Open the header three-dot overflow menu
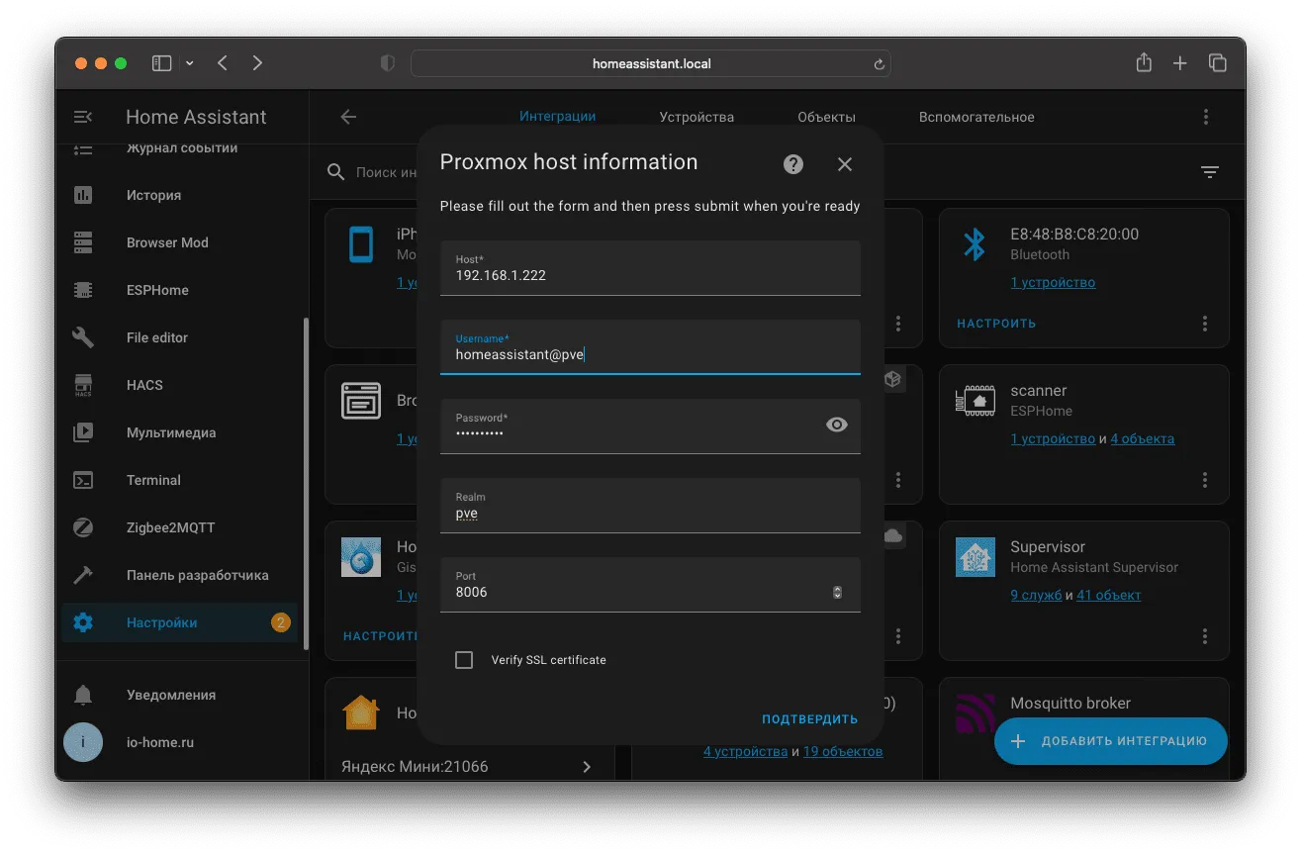 [1206, 117]
